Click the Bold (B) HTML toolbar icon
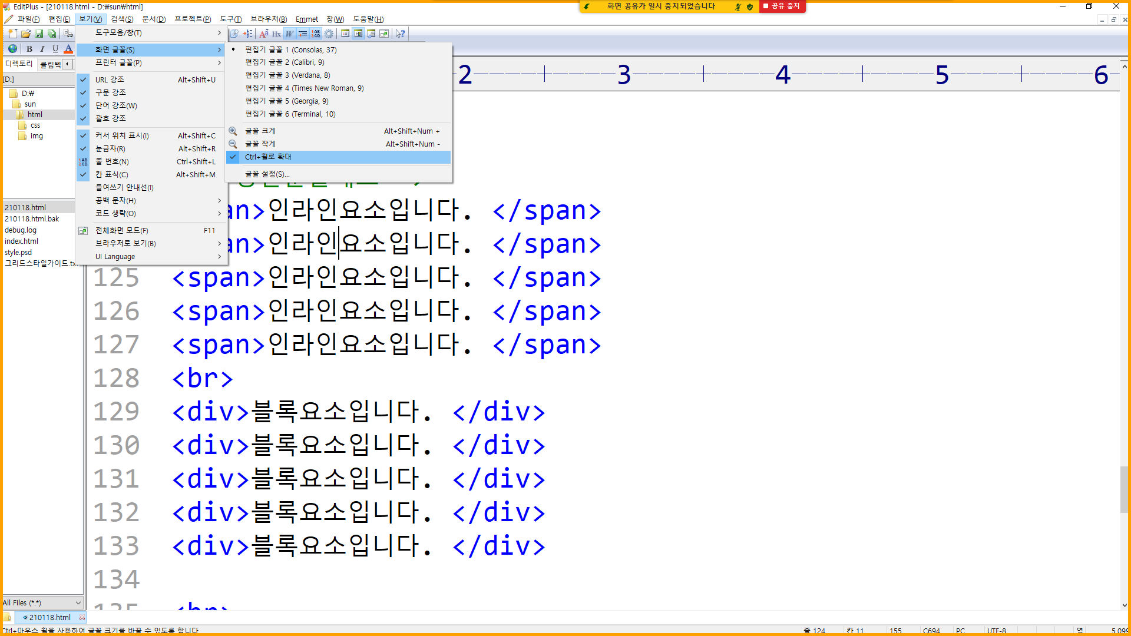The width and height of the screenshot is (1131, 636). (29, 49)
